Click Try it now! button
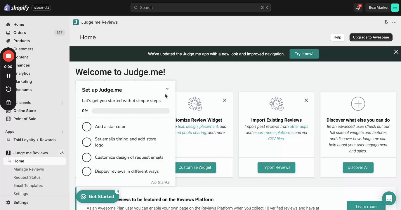Viewport: 401px width, 210px height. pyautogui.click(x=304, y=54)
